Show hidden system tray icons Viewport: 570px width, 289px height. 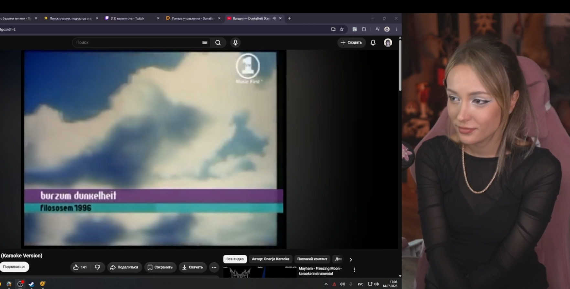click(x=326, y=284)
